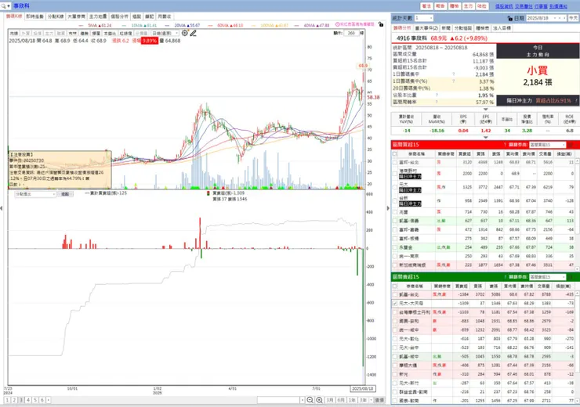Open the 新聞 tab

click(x=446, y=28)
